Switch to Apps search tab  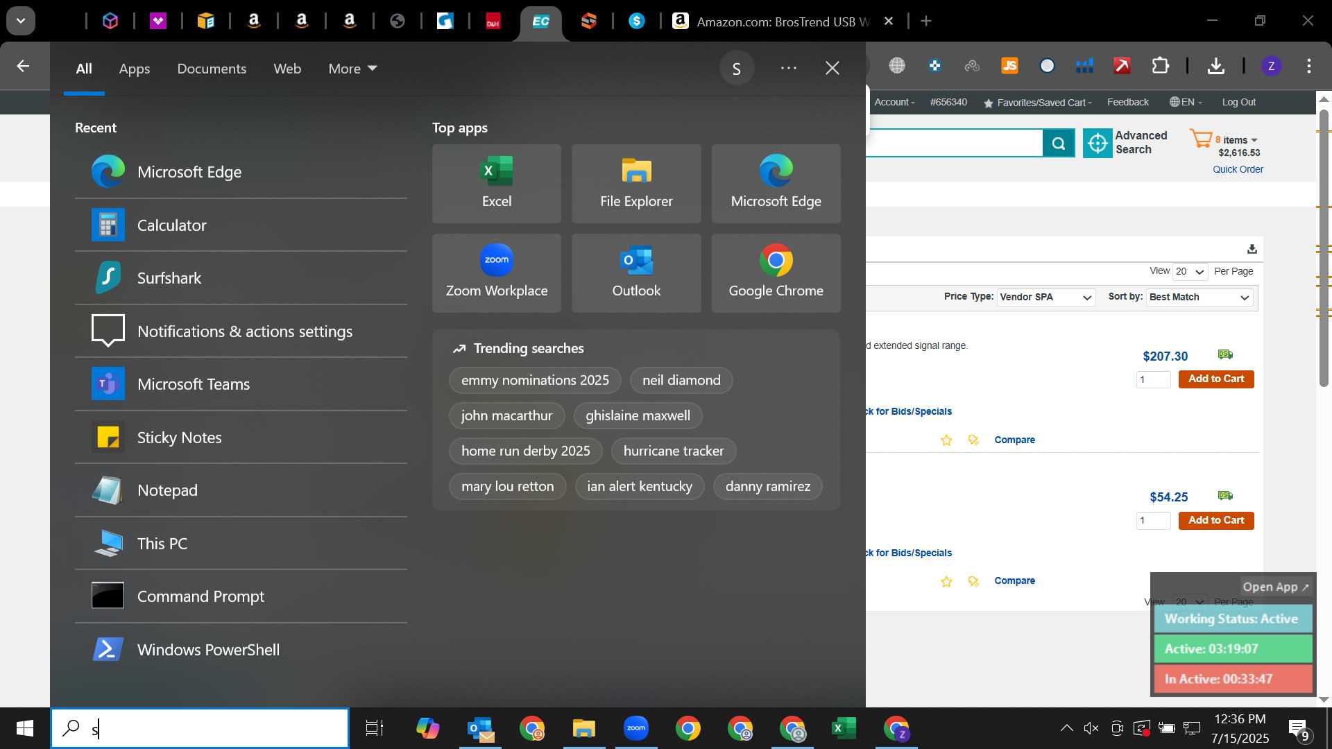[x=135, y=69]
